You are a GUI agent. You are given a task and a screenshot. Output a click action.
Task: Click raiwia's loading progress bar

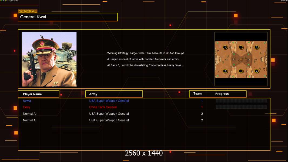(x=241, y=100)
